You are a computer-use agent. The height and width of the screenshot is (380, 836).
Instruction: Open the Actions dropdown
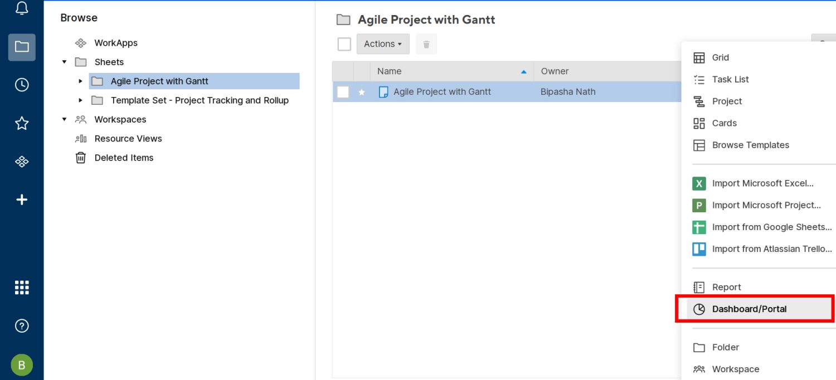[383, 44]
